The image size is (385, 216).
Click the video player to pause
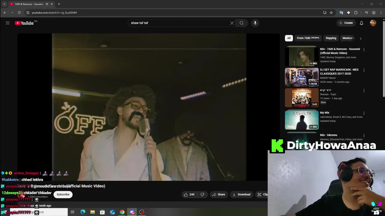[x=149, y=107]
